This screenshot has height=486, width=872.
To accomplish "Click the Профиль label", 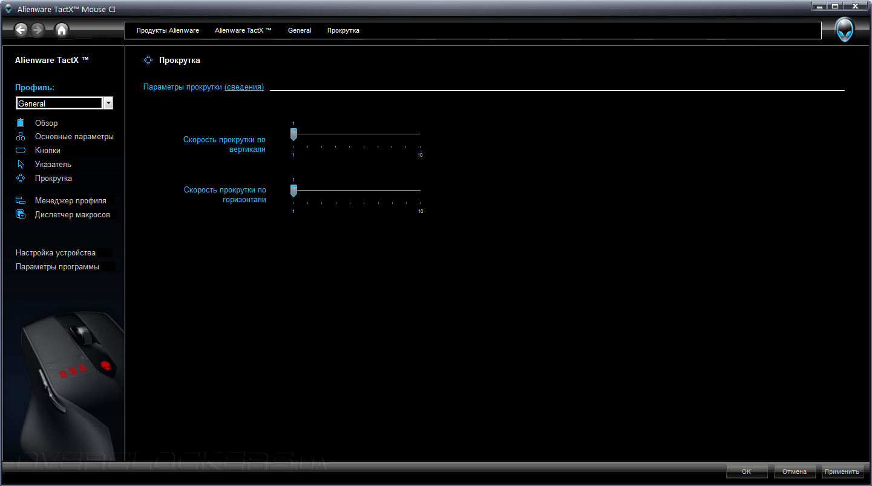I will click(x=34, y=88).
